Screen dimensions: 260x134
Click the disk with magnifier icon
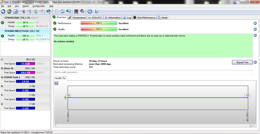click(41, 11)
